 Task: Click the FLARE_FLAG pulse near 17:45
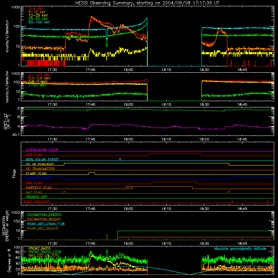click(x=92, y=173)
